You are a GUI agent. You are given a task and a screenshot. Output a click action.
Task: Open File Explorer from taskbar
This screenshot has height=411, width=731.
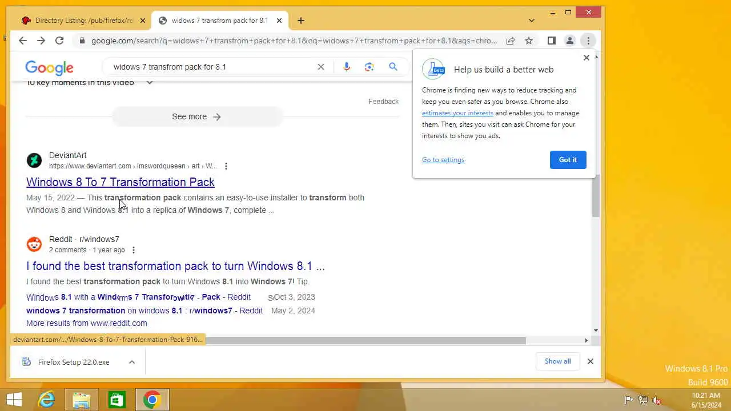coord(82,400)
